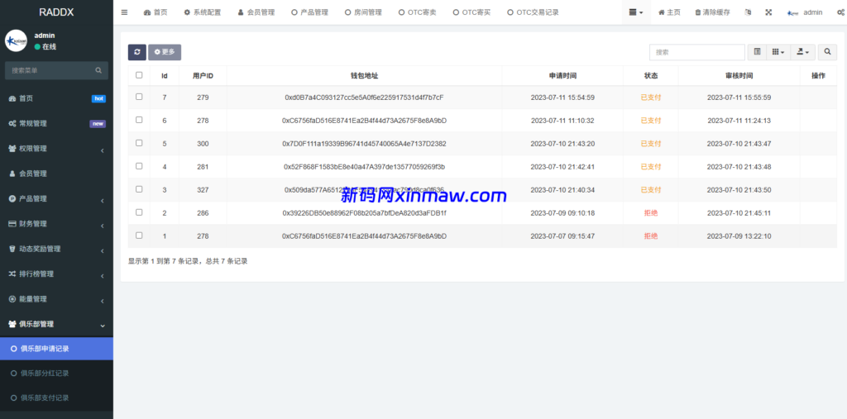Select 俱乐部分红记录 in the sidebar
Screen dimensions: 847x419
[x=56, y=373]
